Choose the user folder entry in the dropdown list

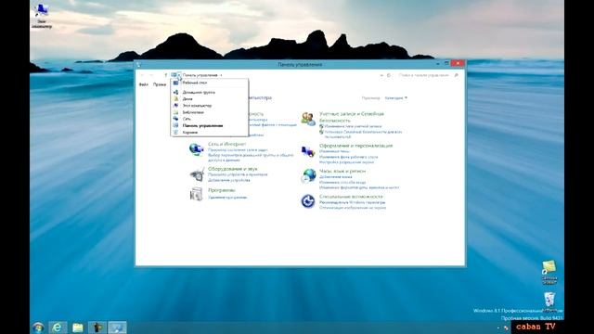coord(210,99)
